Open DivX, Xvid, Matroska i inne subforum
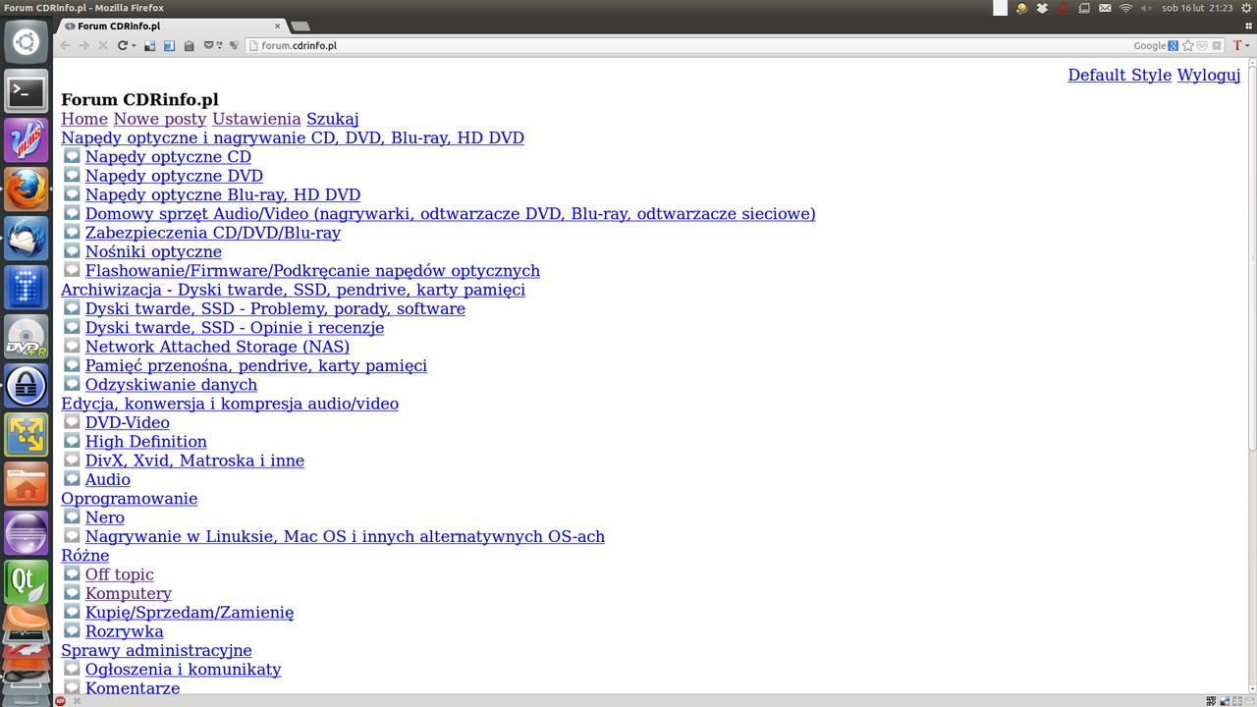 (194, 461)
